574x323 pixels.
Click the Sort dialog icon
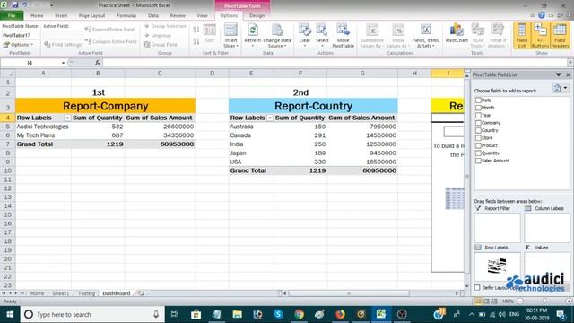tap(209, 30)
